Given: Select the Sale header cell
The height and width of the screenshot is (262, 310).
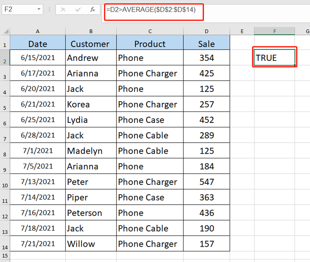Looking at the screenshot, I should (206, 43).
